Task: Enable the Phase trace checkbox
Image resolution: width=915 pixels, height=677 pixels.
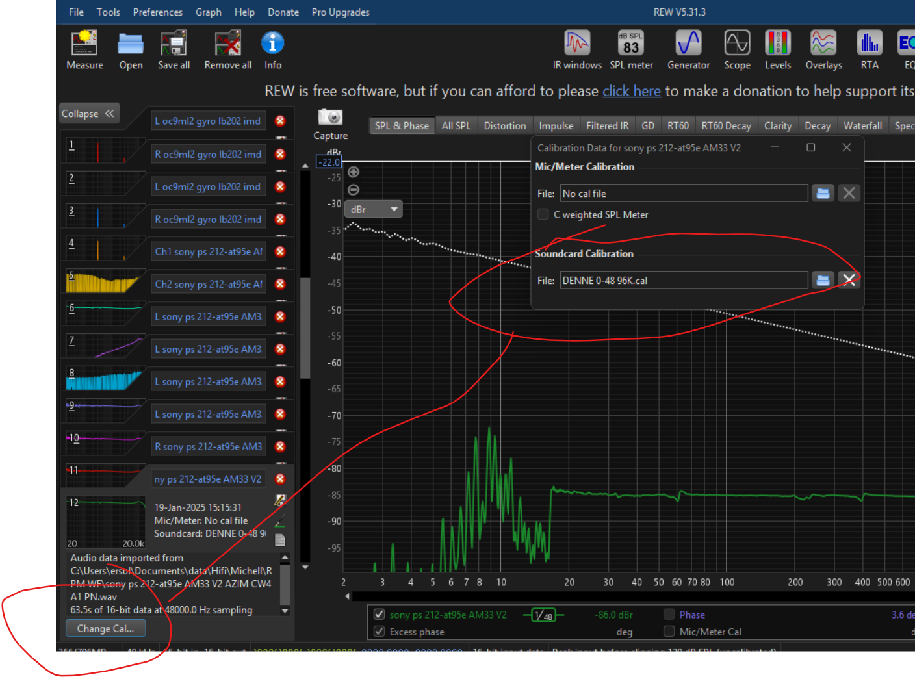Action: 669,615
